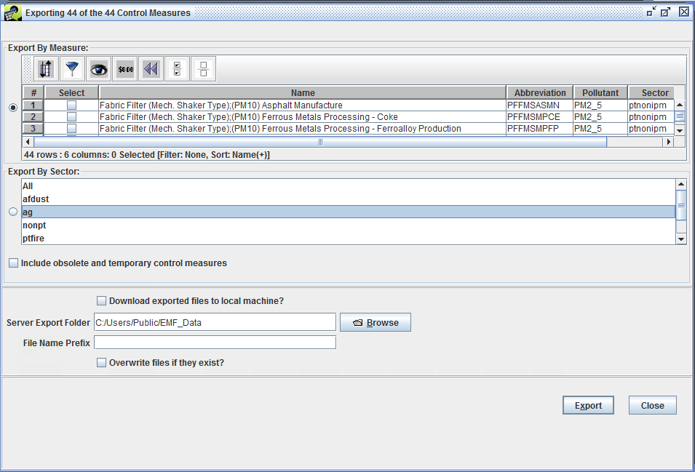Sort by the Name column header
The height and width of the screenshot is (472, 695).
coord(303,92)
